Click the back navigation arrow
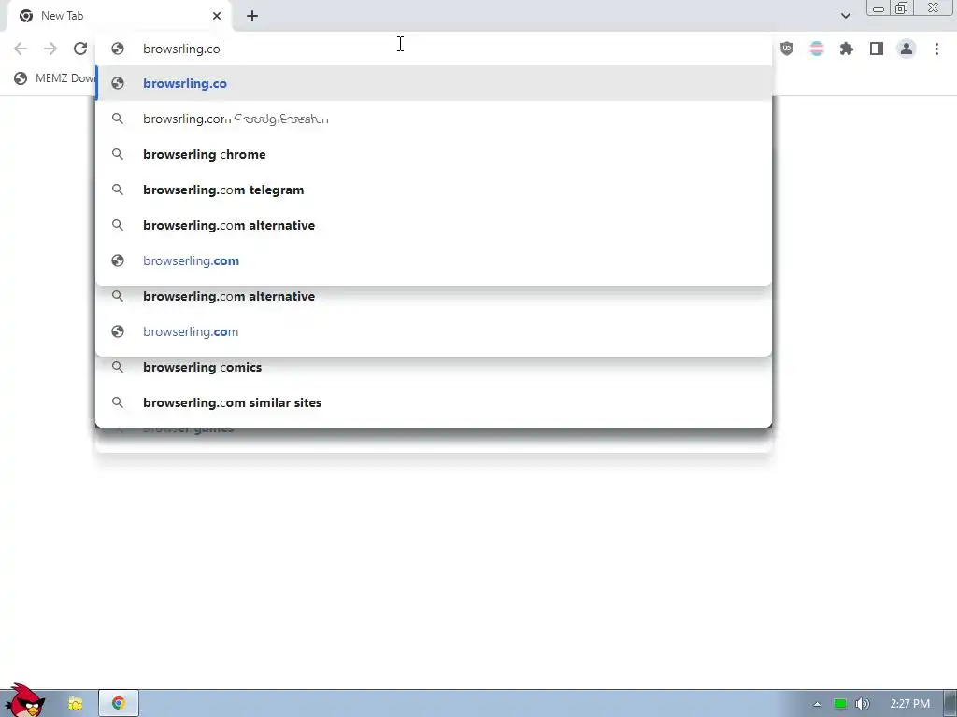This screenshot has width=957, height=717. tap(21, 49)
